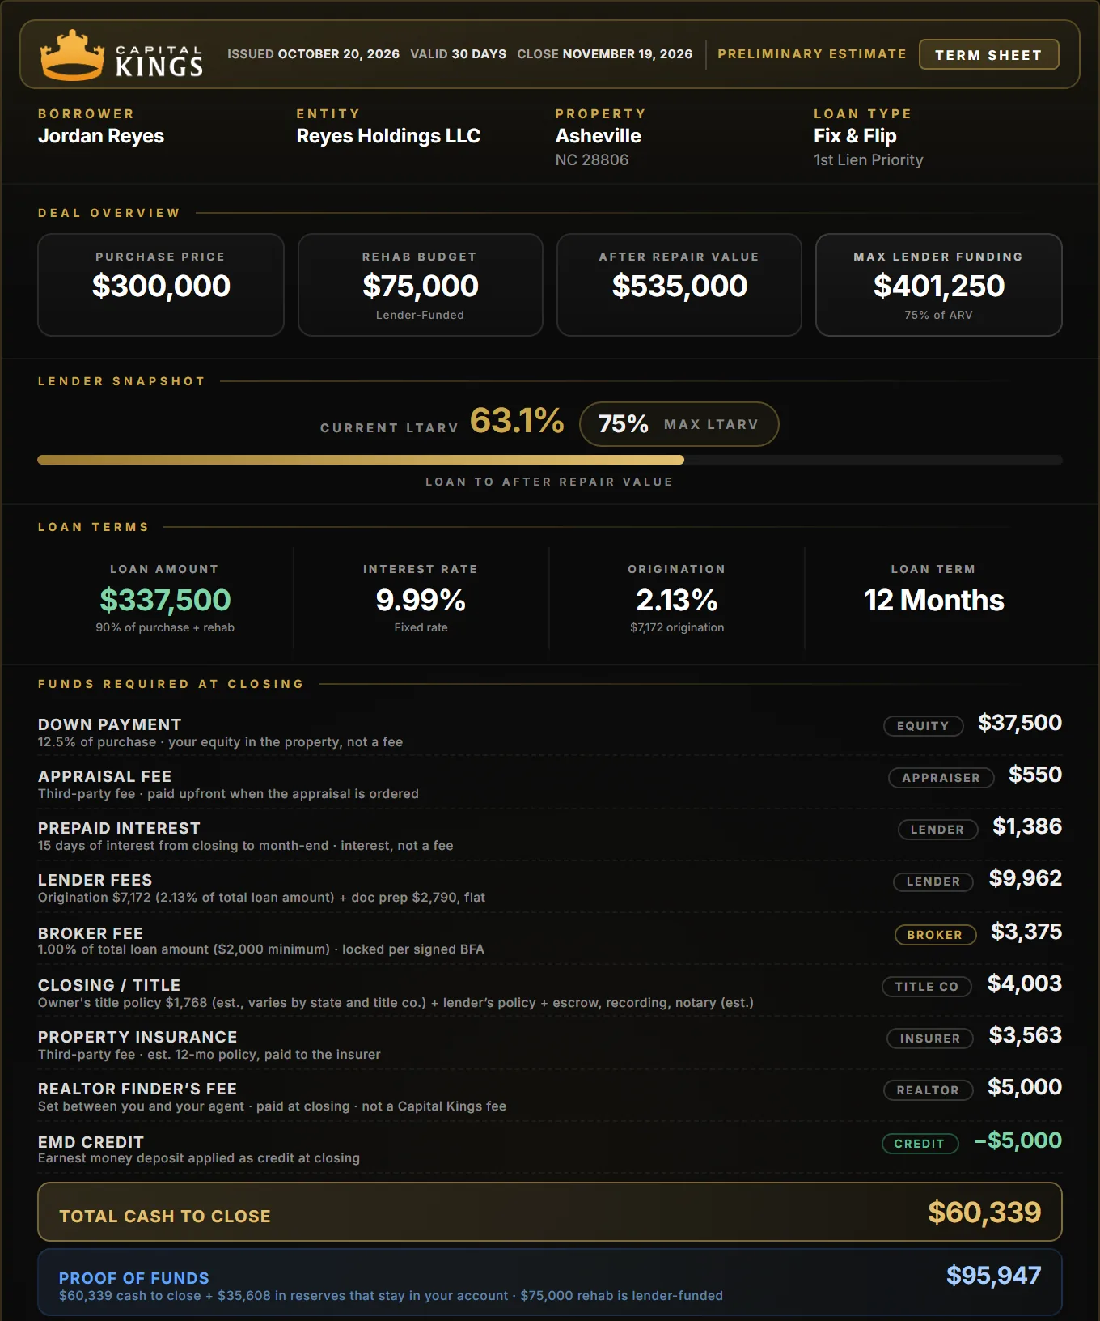Click the closing/title amount $4,003
The height and width of the screenshot is (1321, 1100).
pos(1025,983)
